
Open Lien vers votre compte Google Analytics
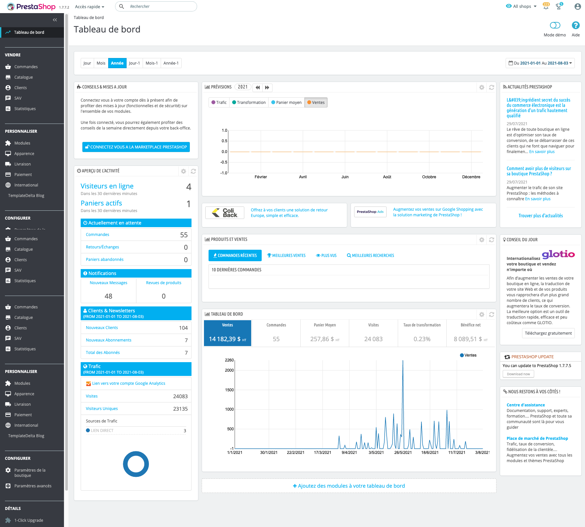(x=129, y=383)
